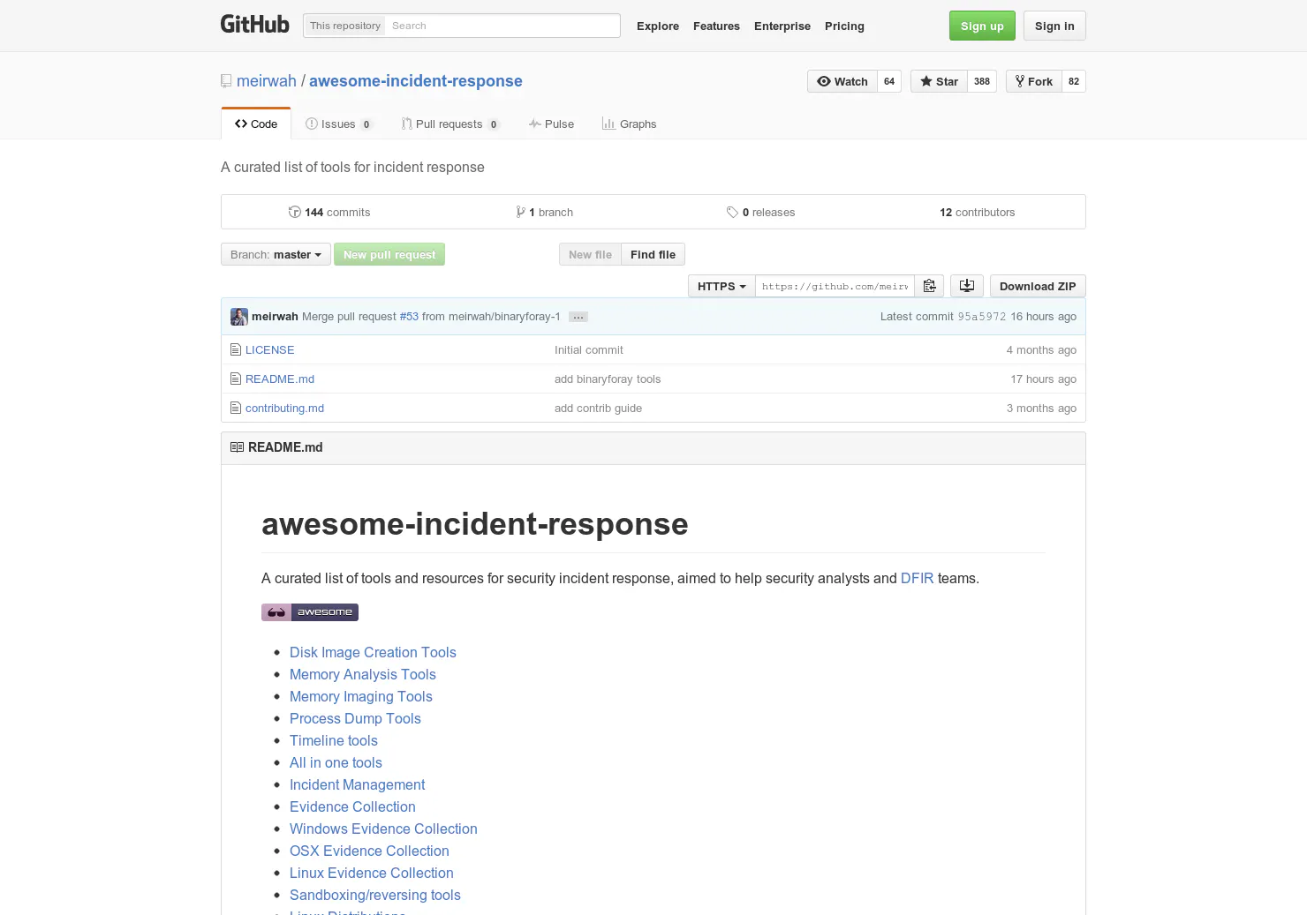1307x915 pixels.
Task: Click the Sign in button
Action: [1054, 26]
